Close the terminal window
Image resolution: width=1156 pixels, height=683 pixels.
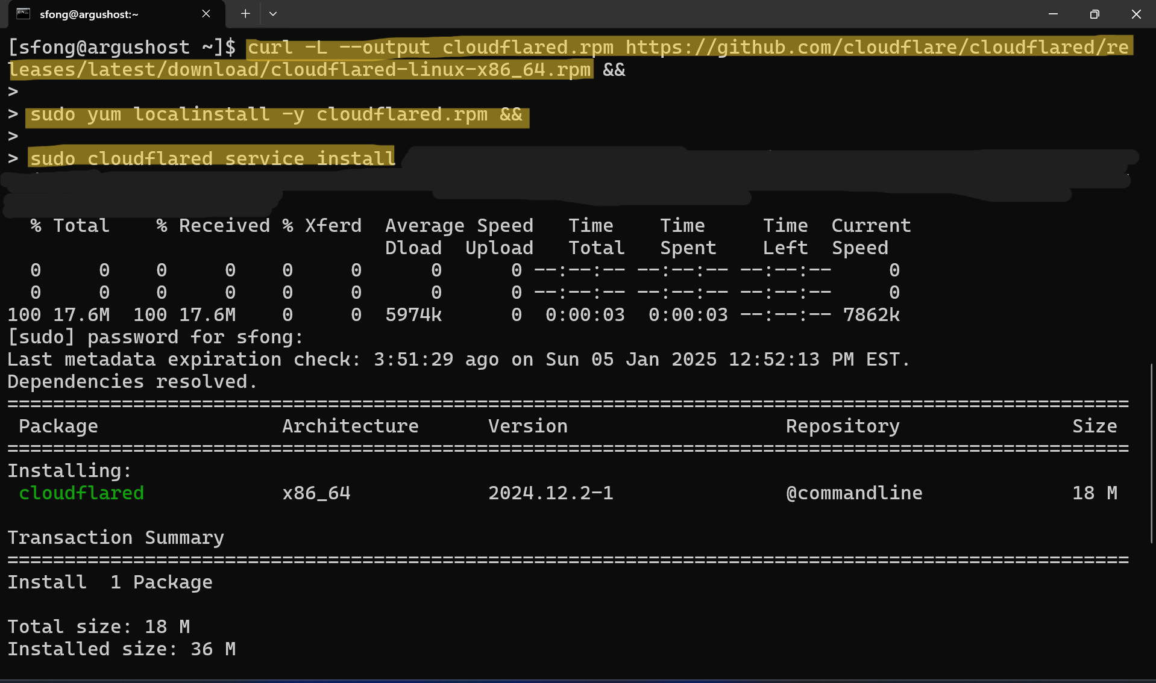coord(1136,14)
